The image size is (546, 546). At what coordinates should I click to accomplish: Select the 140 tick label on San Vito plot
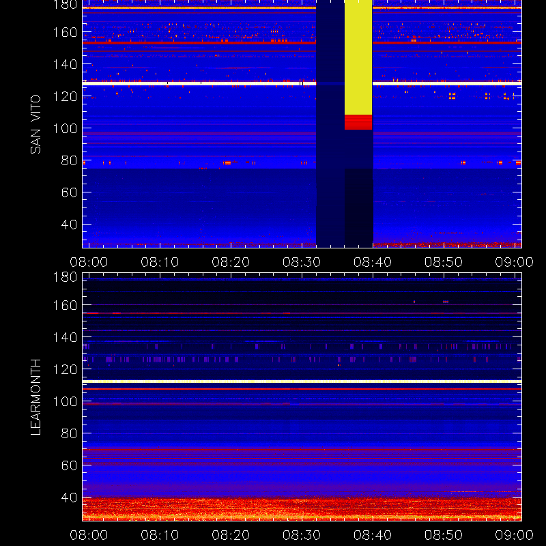click(65, 64)
